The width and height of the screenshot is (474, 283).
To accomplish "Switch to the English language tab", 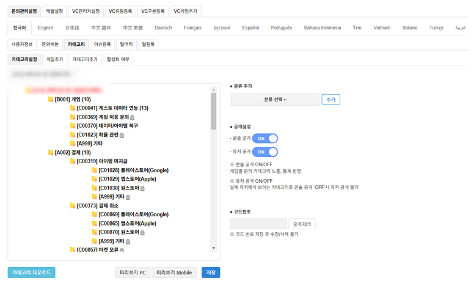I will point(45,28).
